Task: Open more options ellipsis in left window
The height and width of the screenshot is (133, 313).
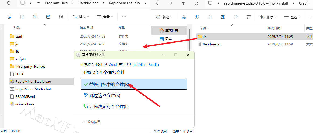Action: click(x=124, y=17)
